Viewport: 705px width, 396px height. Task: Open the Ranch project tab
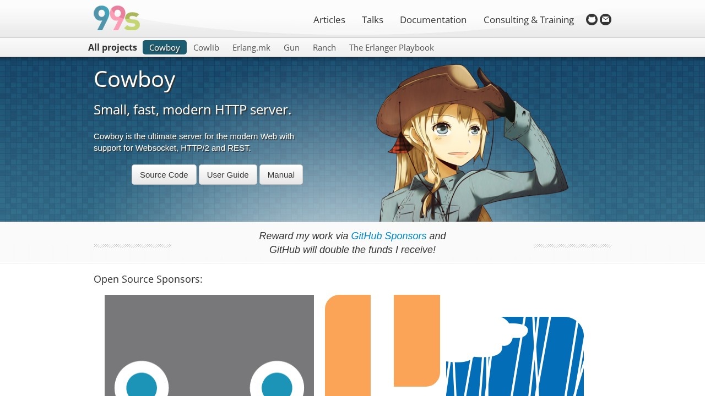click(324, 47)
